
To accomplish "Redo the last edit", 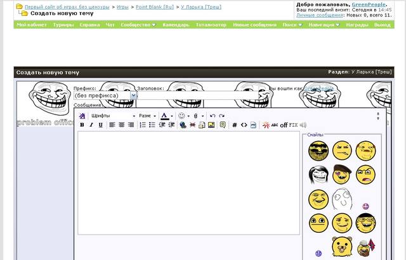I will 221,116.
